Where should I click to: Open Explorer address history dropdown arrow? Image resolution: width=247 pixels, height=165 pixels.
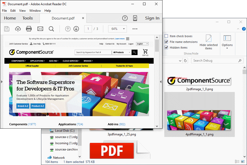point(180,61)
